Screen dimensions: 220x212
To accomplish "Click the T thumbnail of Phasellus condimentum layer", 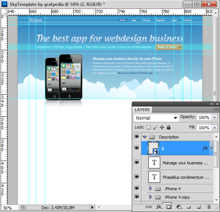I will 154,177.
